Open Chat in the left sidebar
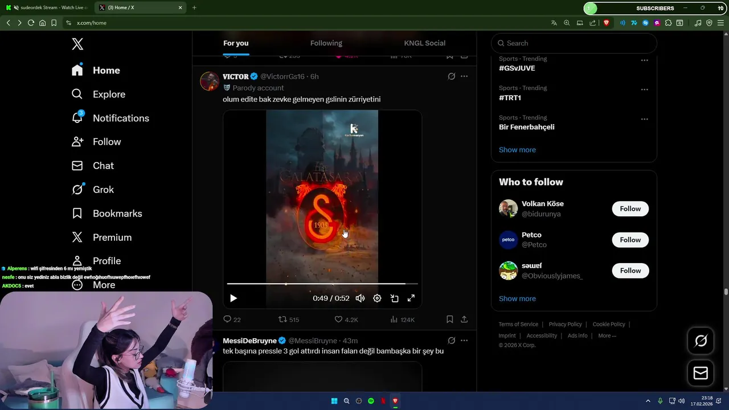This screenshot has height=410, width=729. (x=93, y=166)
